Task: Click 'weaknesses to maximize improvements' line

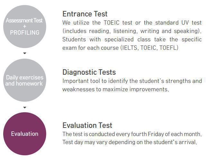Action: coord(116,89)
